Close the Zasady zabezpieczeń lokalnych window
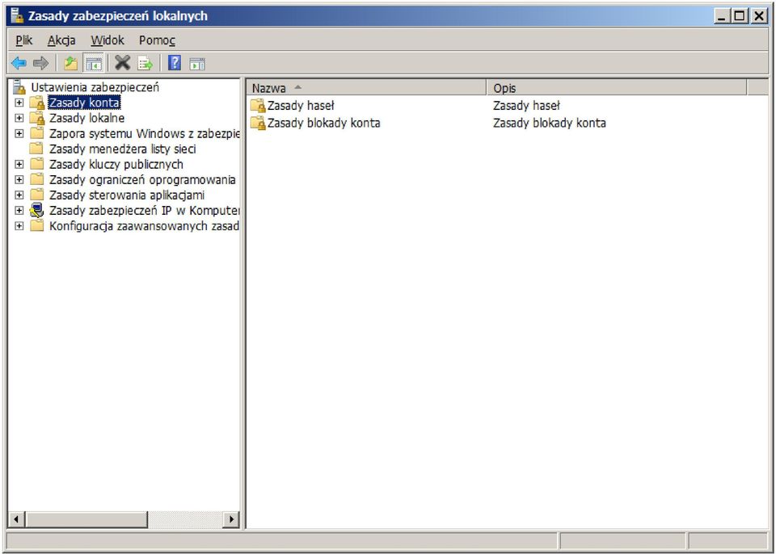 click(x=758, y=16)
